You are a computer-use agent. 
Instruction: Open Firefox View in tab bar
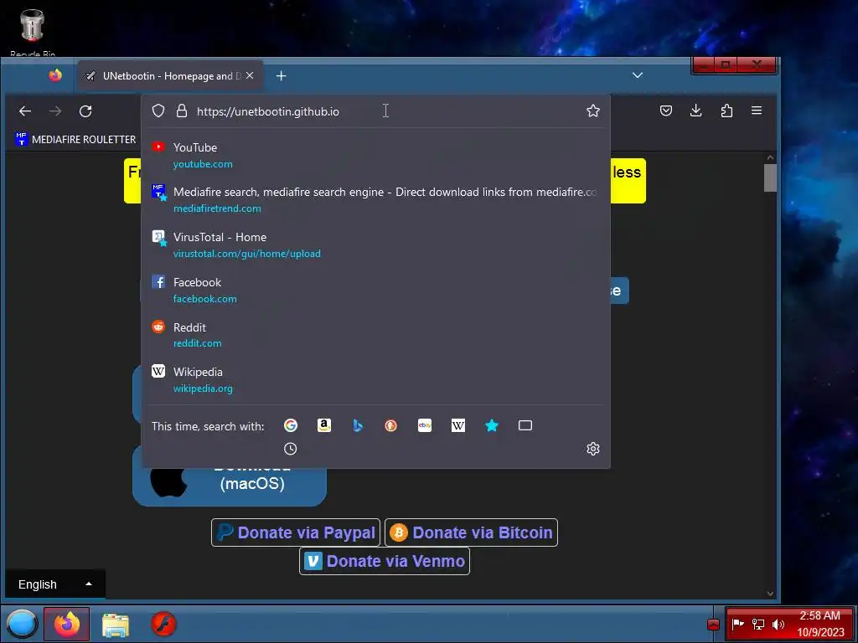pyautogui.click(x=55, y=75)
